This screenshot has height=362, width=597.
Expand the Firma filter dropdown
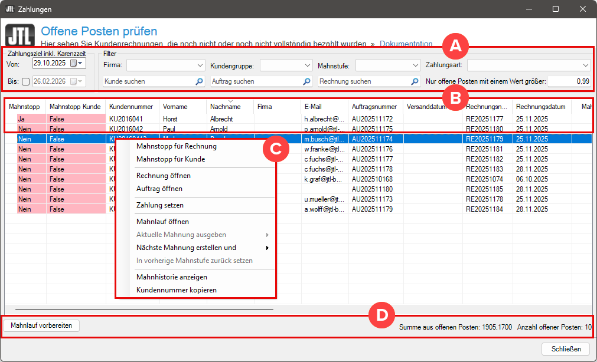200,65
